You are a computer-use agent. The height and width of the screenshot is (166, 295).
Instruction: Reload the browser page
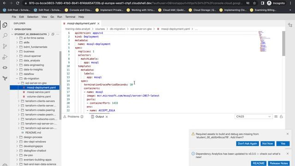point(18,3)
